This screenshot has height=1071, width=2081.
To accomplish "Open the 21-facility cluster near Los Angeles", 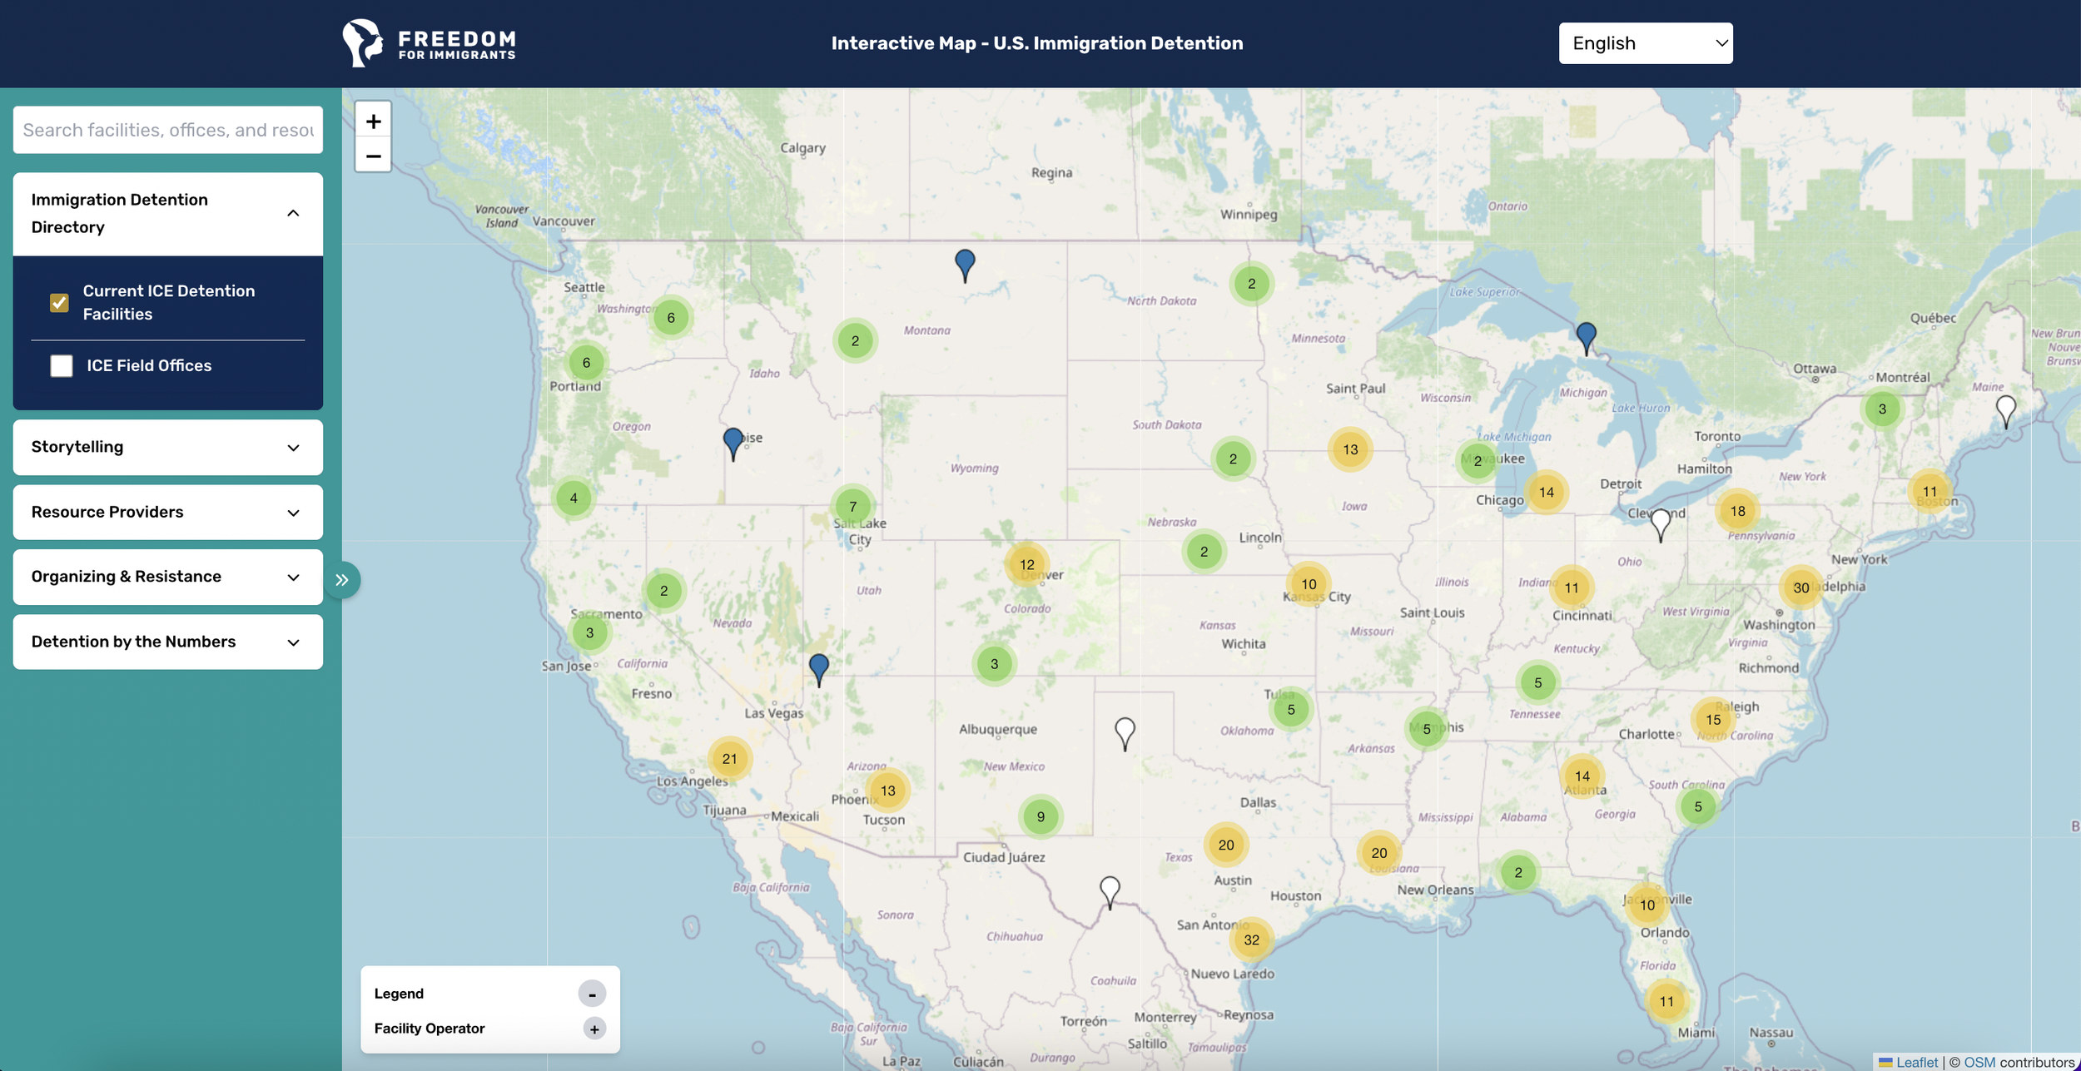I will [x=729, y=759].
